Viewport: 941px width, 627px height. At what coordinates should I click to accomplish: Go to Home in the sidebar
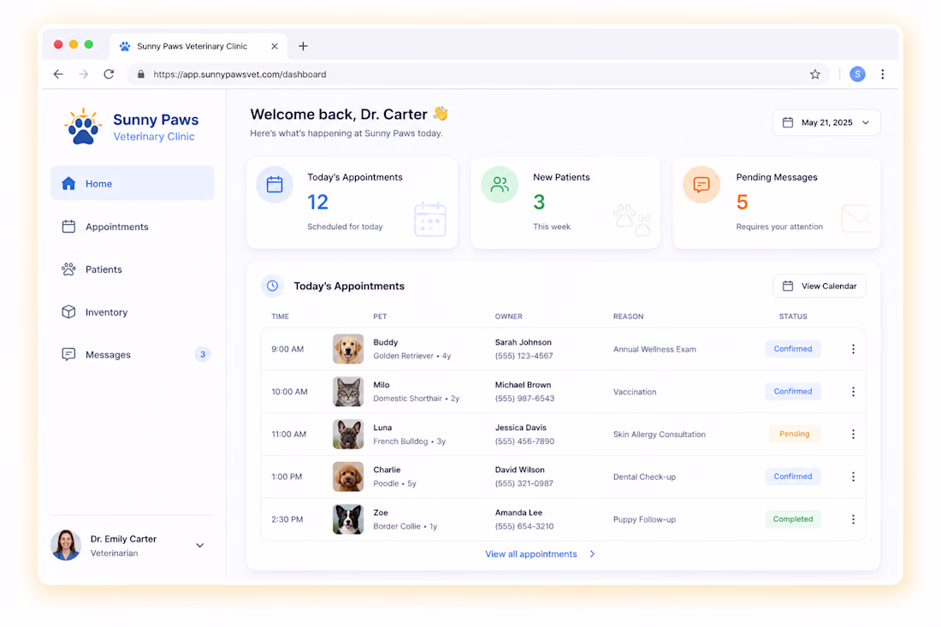[x=132, y=184]
